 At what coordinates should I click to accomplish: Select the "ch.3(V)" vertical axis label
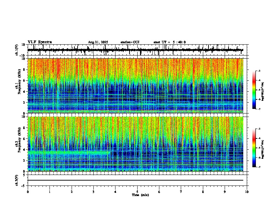17,180
